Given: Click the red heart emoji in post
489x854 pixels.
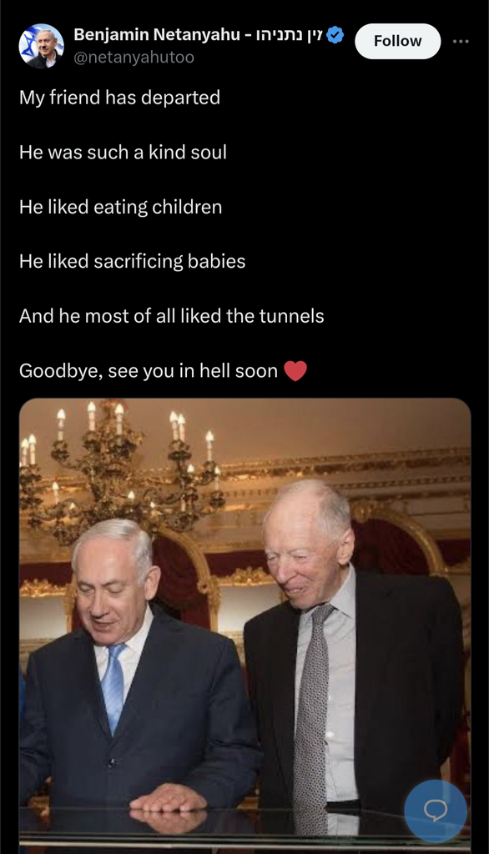Looking at the screenshot, I should (x=295, y=371).
